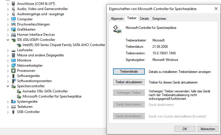Screen dimensions: 221x135
Task: Click the Prozessoren chip icon
Action: (13, 71)
